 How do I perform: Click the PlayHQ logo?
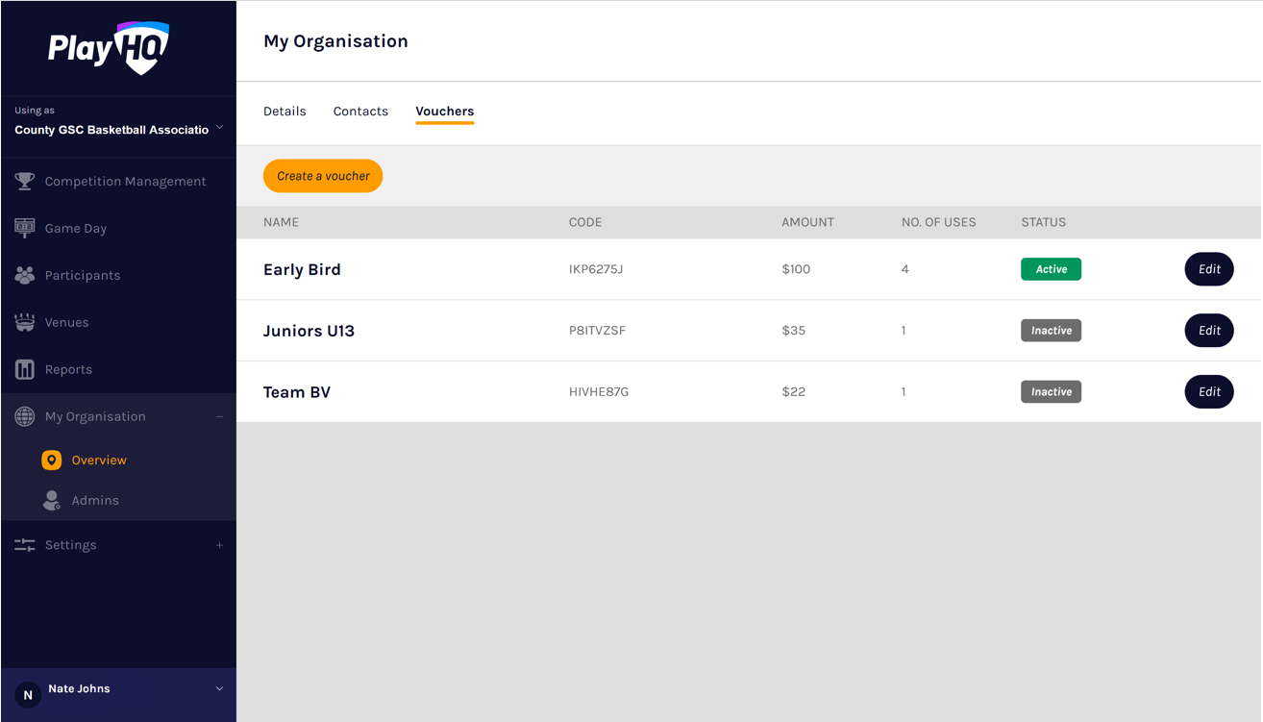(x=109, y=47)
